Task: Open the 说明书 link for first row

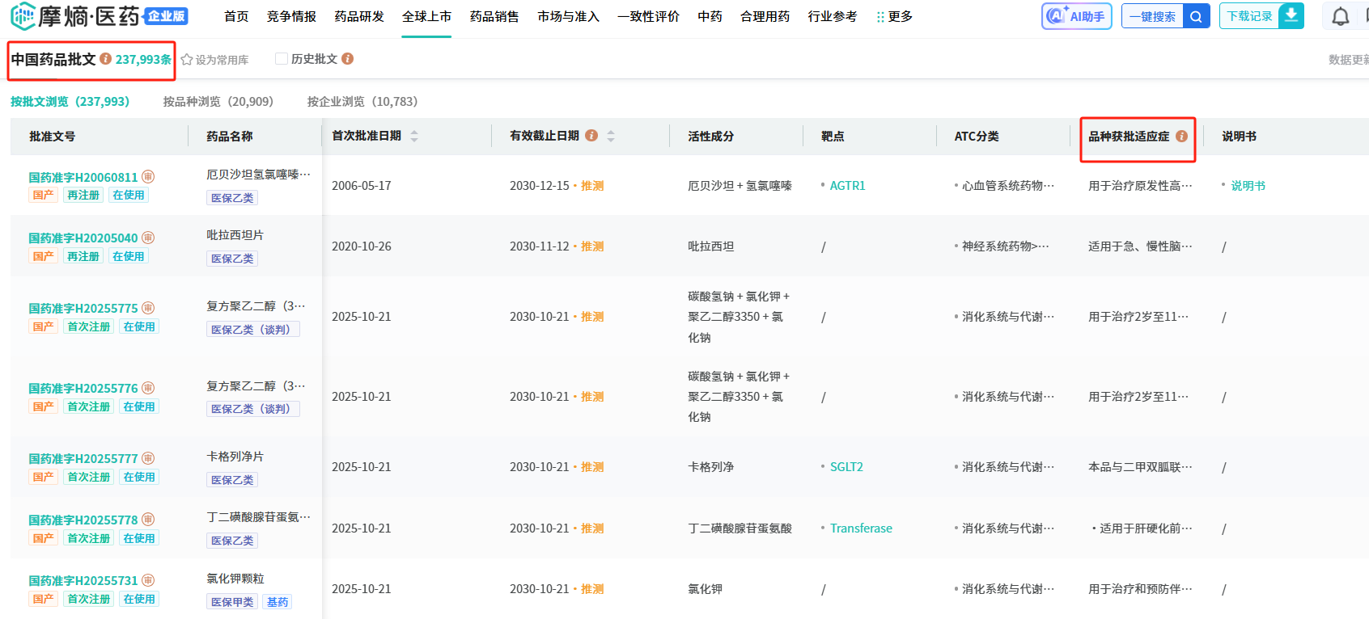Action: pyautogui.click(x=1248, y=186)
